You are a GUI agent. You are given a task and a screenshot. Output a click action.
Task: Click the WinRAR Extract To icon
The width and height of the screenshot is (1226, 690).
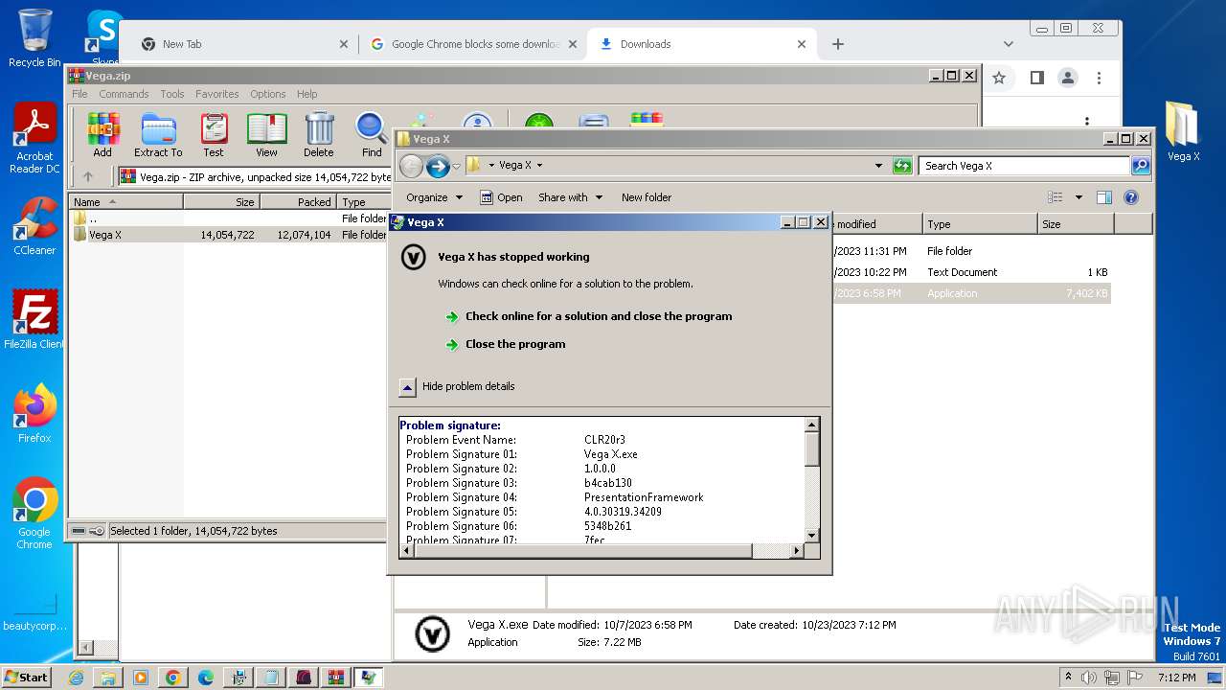tap(158, 134)
